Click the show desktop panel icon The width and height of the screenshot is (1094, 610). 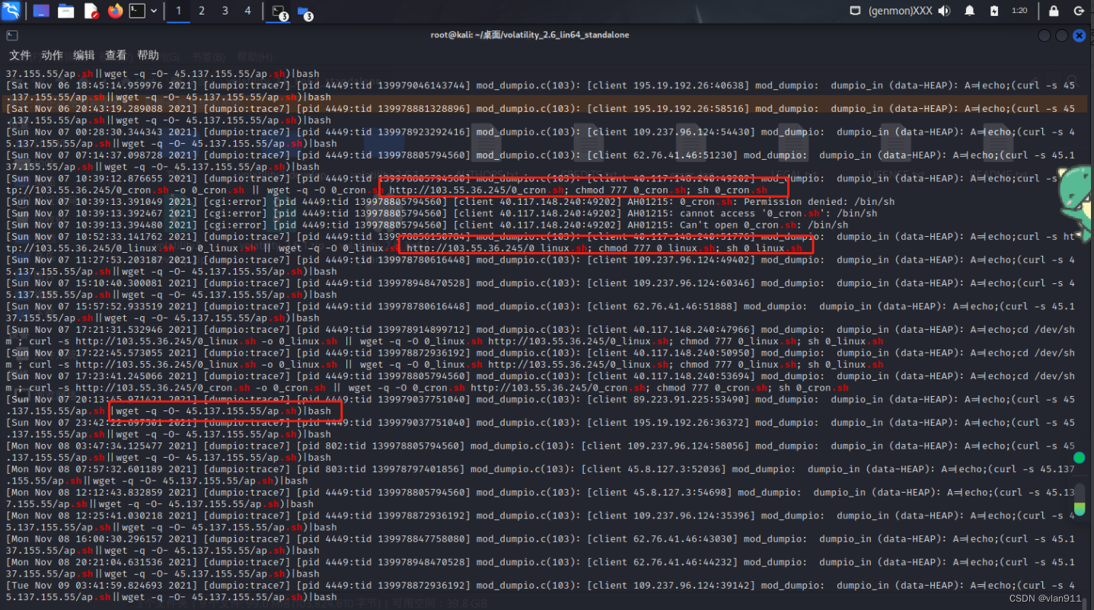coord(41,11)
